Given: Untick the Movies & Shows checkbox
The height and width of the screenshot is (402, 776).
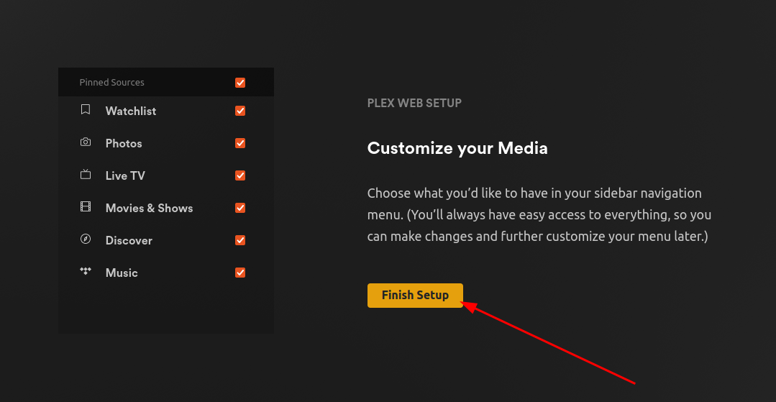Looking at the screenshot, I should (x=240, y=208).
